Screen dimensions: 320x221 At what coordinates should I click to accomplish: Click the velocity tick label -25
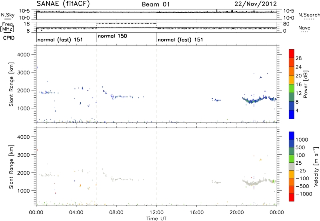click(x=301, y=171)
